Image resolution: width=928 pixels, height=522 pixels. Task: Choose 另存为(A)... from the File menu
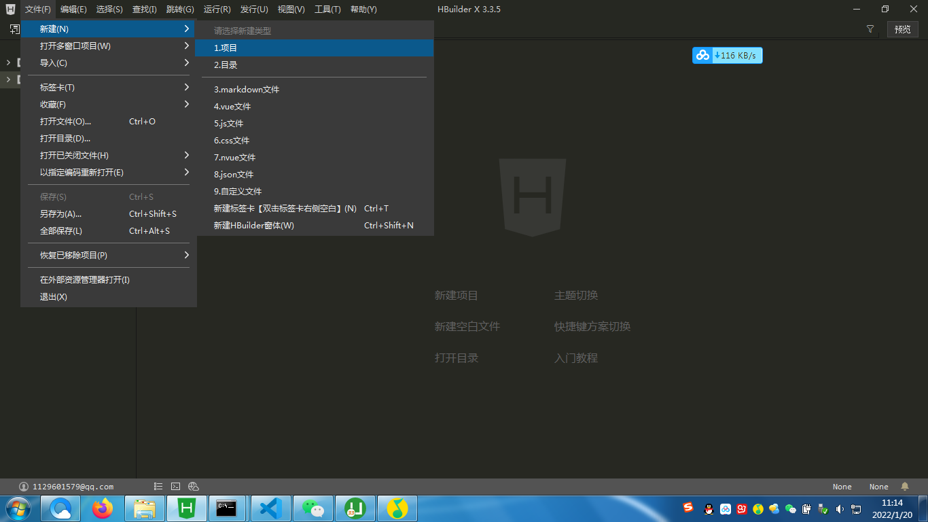point(109,213)
